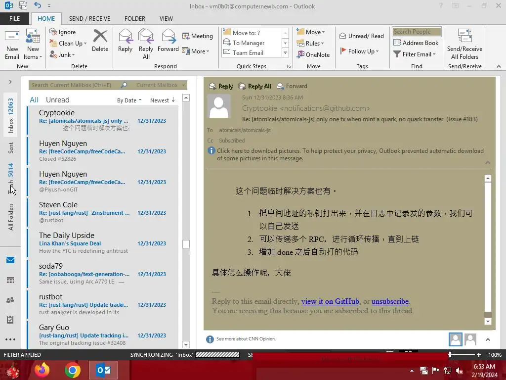Open the Filter Email dropdown
The width and height of the screenshot is (506, 380).
coord(415,54)
